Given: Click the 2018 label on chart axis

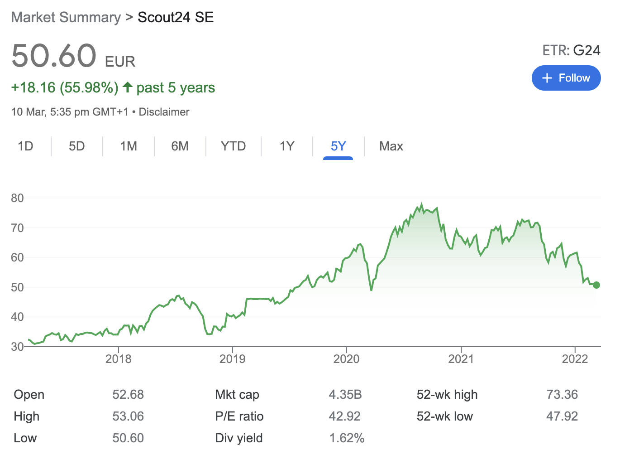Looking at the screenshot, I should pos(118,359).
